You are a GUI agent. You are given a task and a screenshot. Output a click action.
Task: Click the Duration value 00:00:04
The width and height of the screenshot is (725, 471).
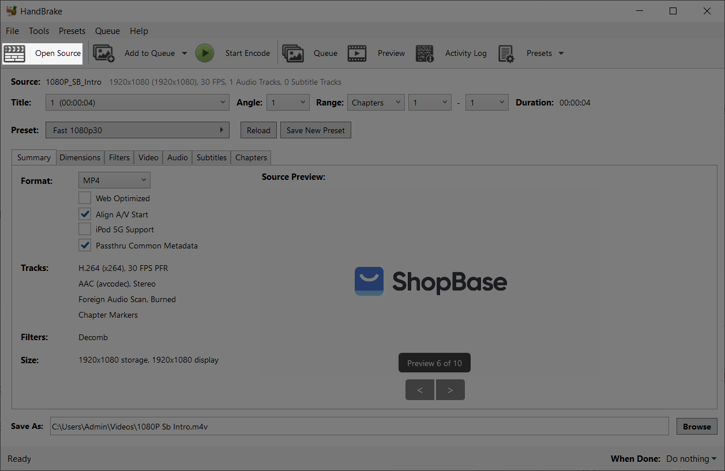[x=574, y=103]
